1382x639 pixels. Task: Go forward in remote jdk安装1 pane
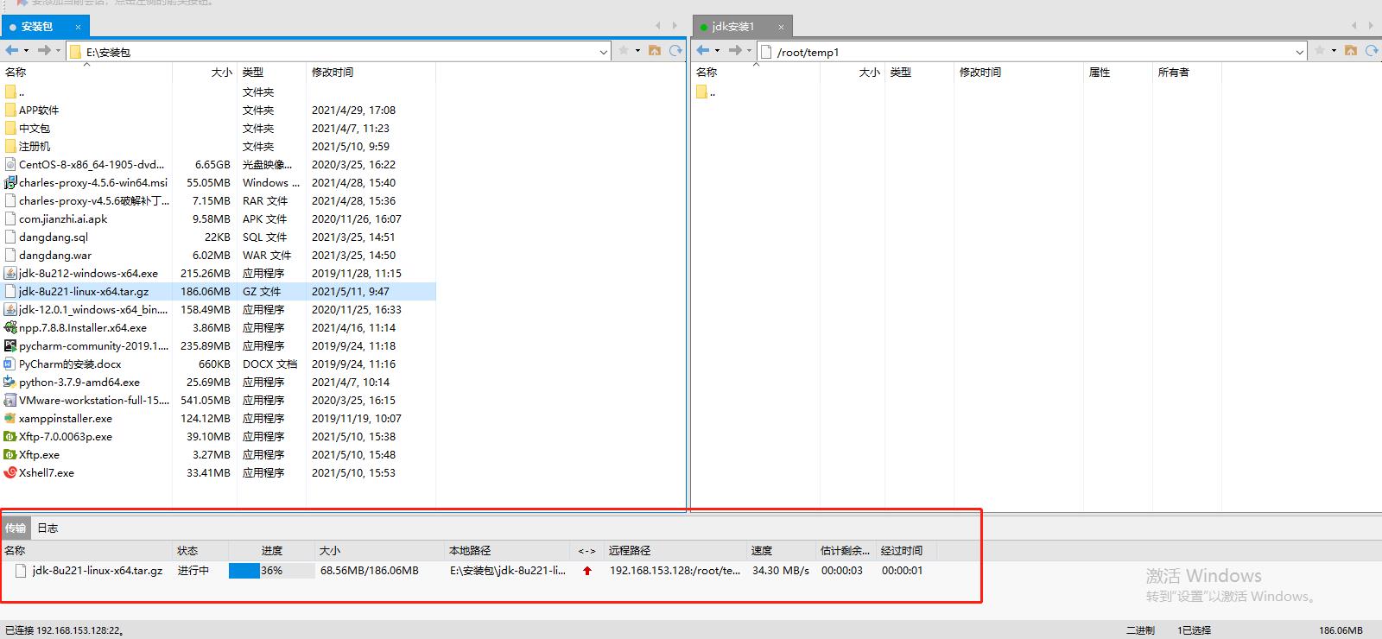[735, 51]
